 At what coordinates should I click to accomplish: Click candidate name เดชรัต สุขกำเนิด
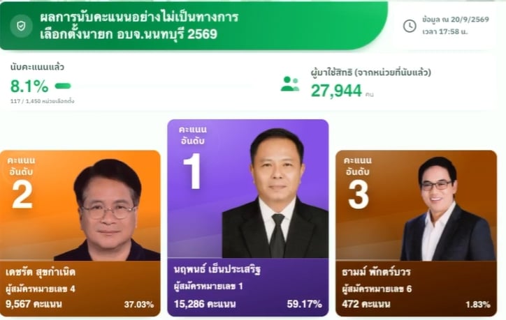tap(41, 272)
